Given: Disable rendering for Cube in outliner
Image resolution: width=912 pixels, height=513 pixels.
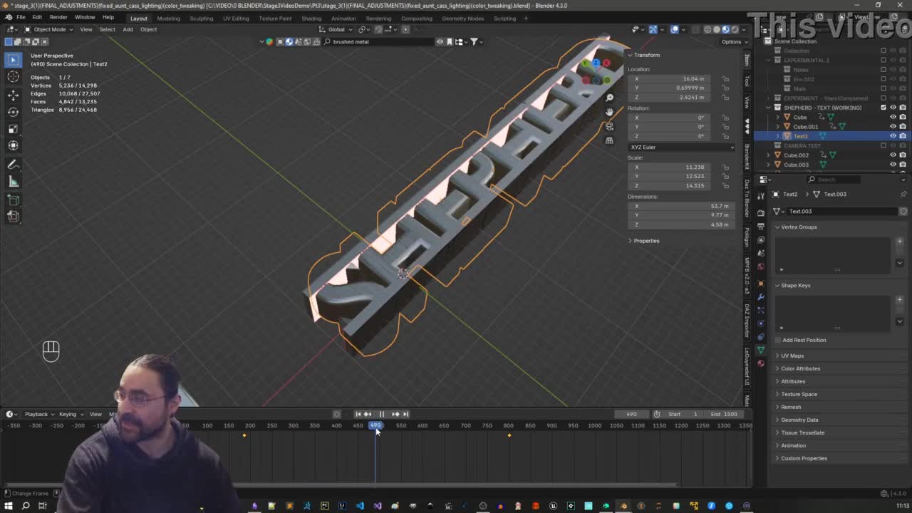Looking at the screenshot, I should pos(902,117).
